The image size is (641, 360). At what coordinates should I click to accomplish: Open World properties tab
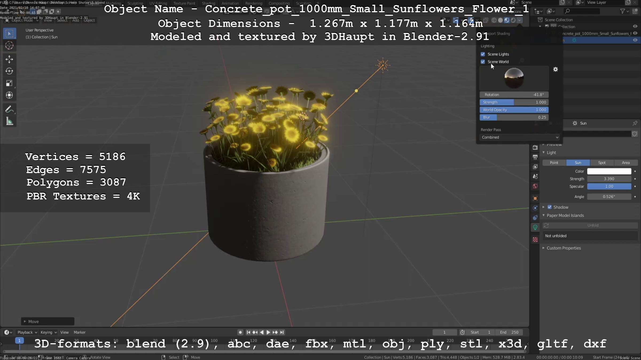[535, 186]
